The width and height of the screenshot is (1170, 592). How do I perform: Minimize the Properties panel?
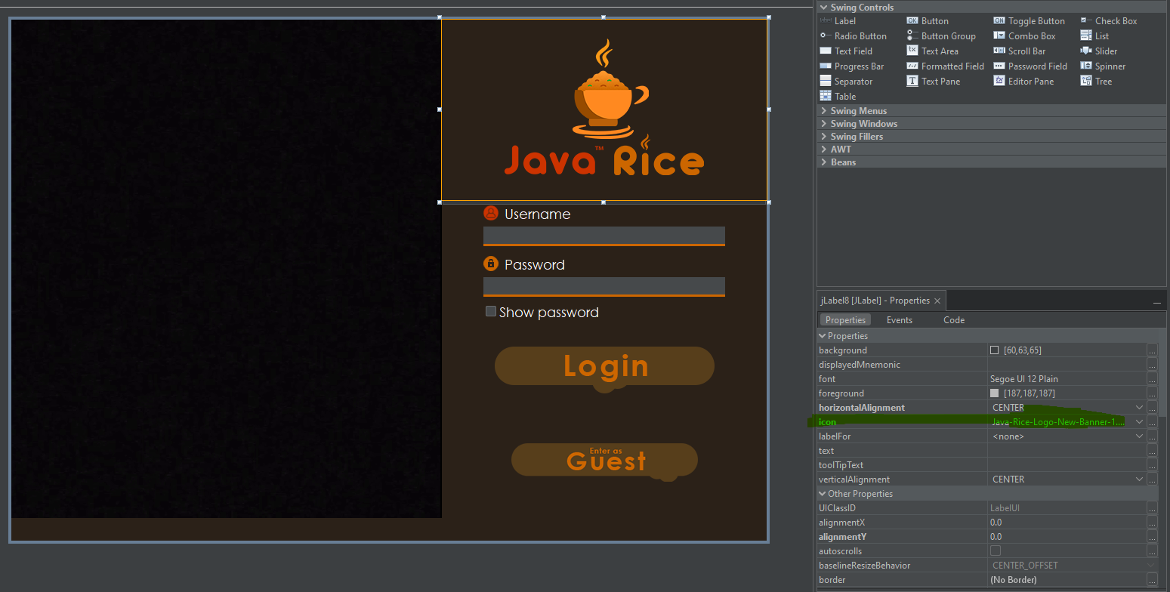coord(1156,302)
